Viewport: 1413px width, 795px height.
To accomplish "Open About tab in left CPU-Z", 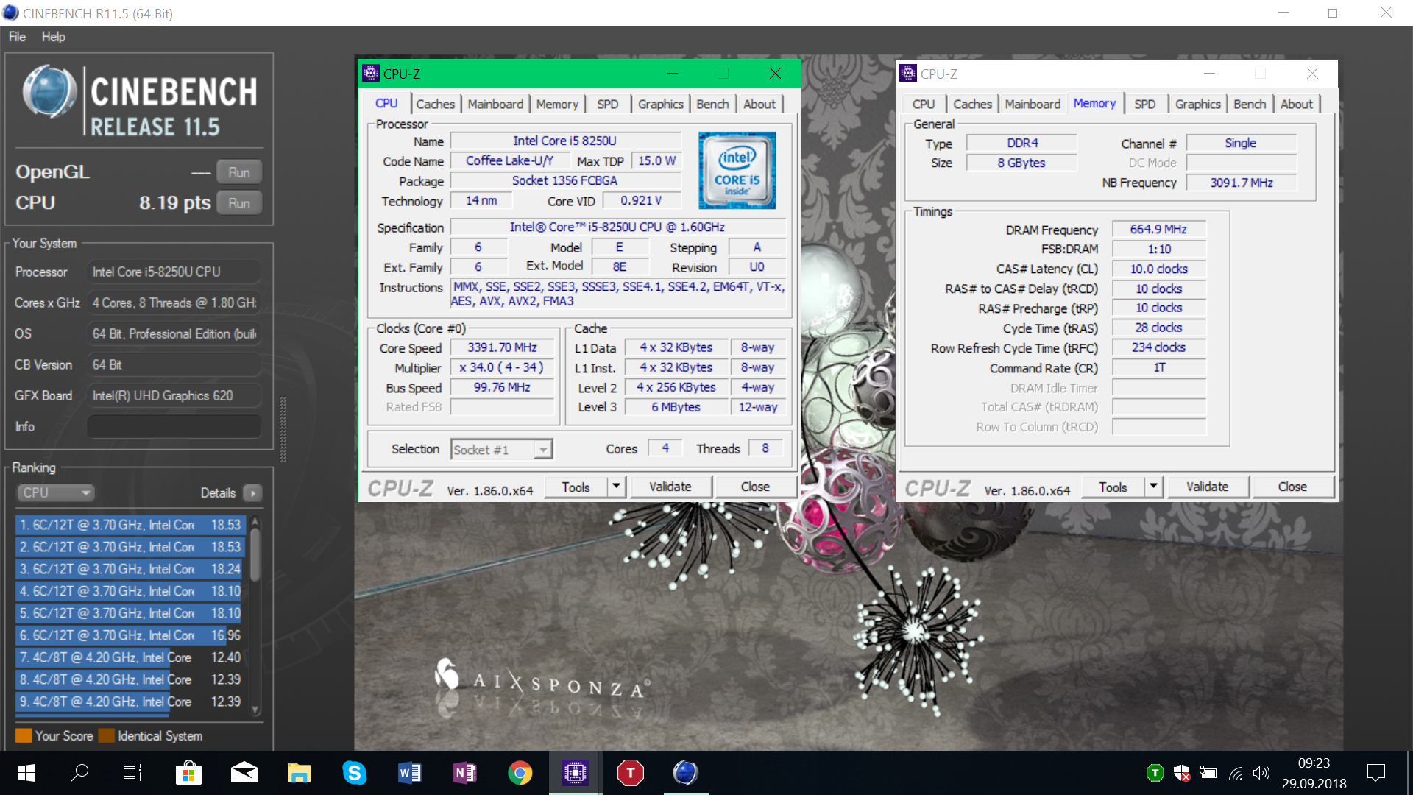I will pos(759,105).
